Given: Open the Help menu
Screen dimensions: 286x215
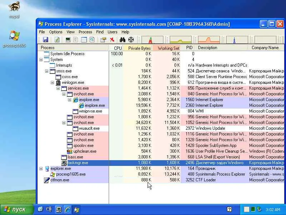Looking at the screenshot, I should tap(125, 32).
